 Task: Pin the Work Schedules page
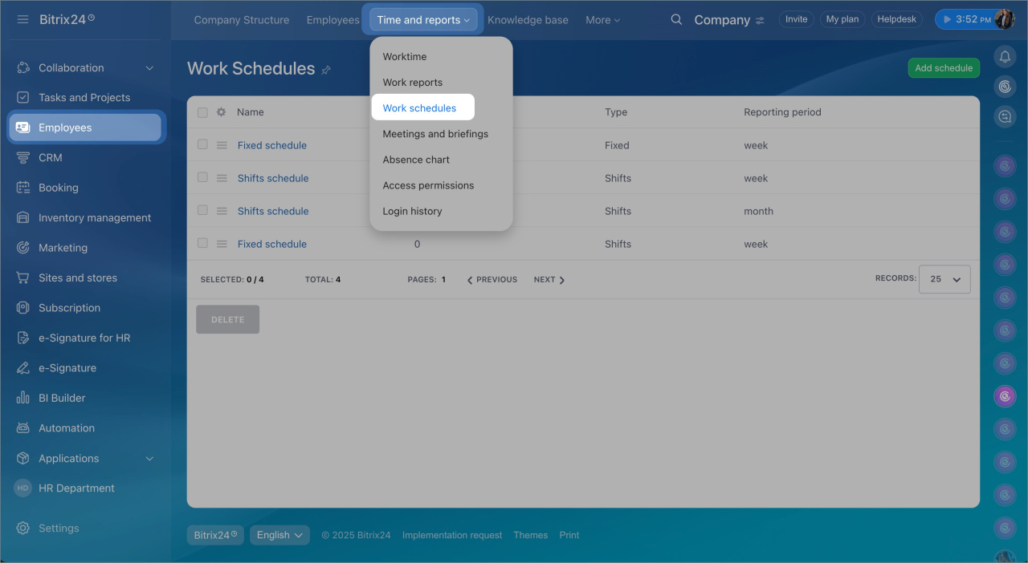pyautogui.click(x=326, y=70)
